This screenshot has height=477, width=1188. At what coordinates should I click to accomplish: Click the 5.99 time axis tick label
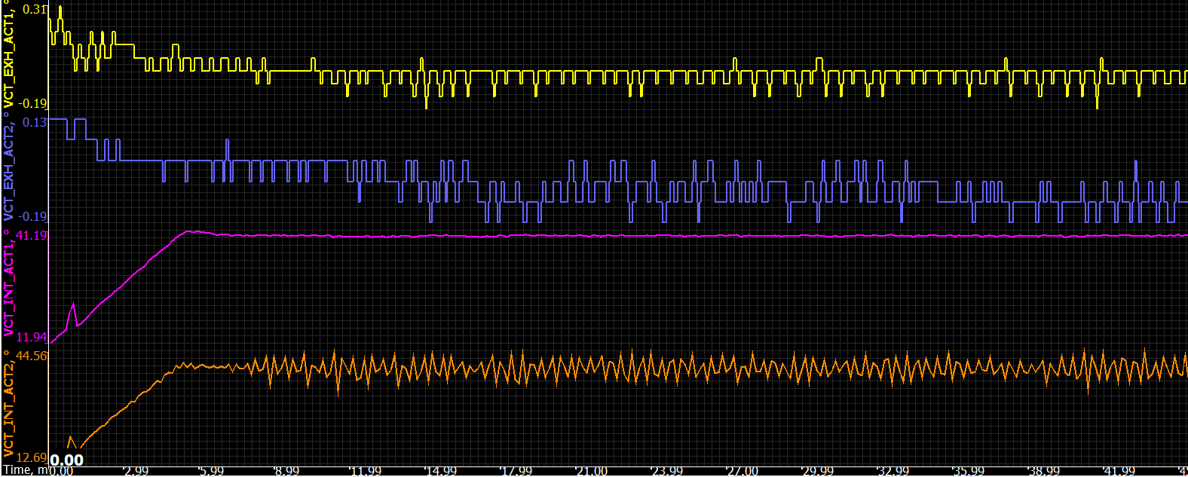point(211,471)
